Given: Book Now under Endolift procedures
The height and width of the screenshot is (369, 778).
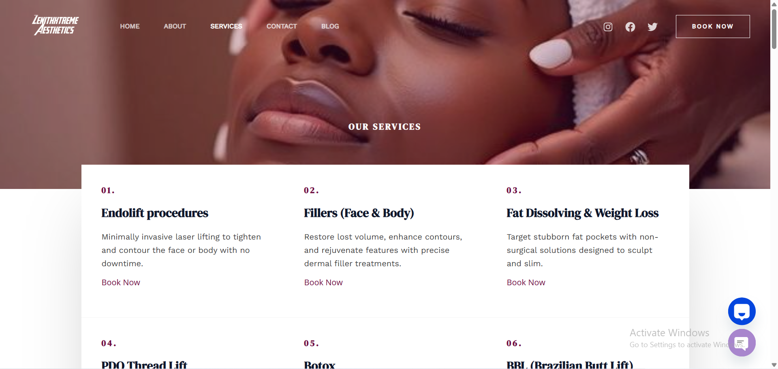Looking at the screenshot, I should tap(121, 282).
